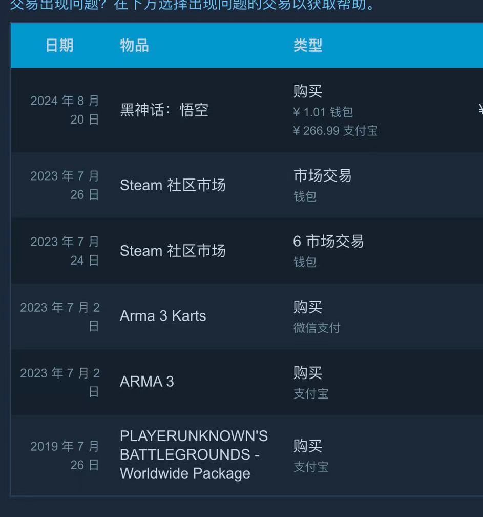Viewport: 483px width, 517px height.
Task: Select the date 2023 年 7 月 24 日
Action: click(65, 251)
